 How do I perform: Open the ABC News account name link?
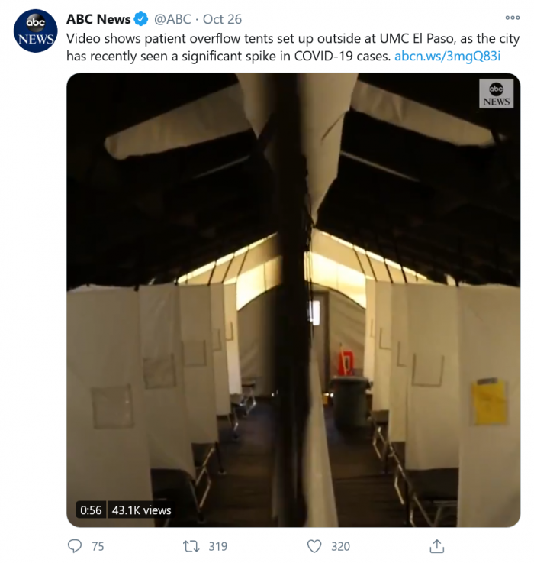[98, 19]
